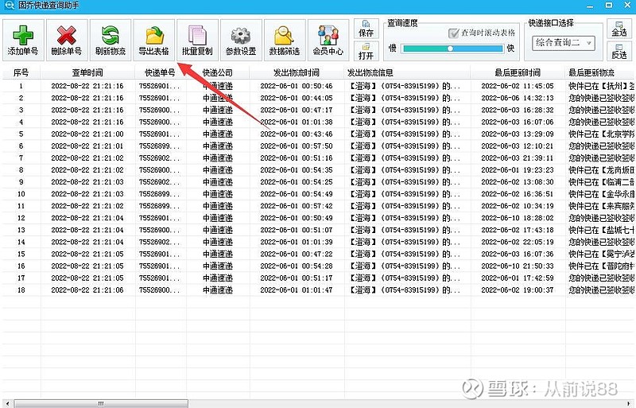Select row number 5 cell
This screenshot has width=636, height=408.
tap(21, 134)
